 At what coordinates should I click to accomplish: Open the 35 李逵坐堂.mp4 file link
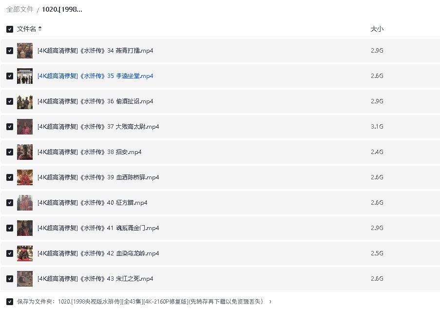click(95, 76)
